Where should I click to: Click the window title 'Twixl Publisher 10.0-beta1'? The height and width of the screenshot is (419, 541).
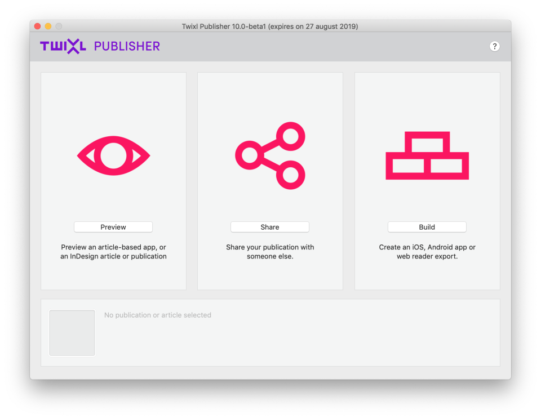pos(270,26)
